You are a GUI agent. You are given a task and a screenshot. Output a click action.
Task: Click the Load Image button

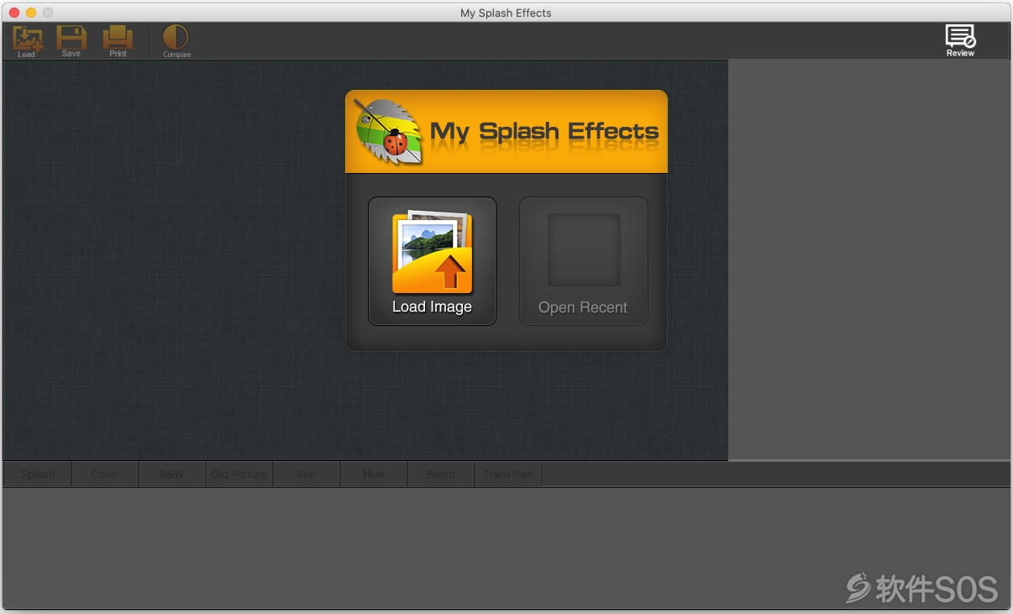pos(433,261)
